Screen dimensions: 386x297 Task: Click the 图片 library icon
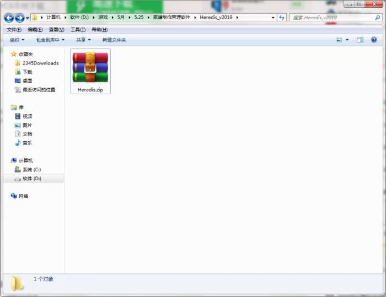point(18,125)
